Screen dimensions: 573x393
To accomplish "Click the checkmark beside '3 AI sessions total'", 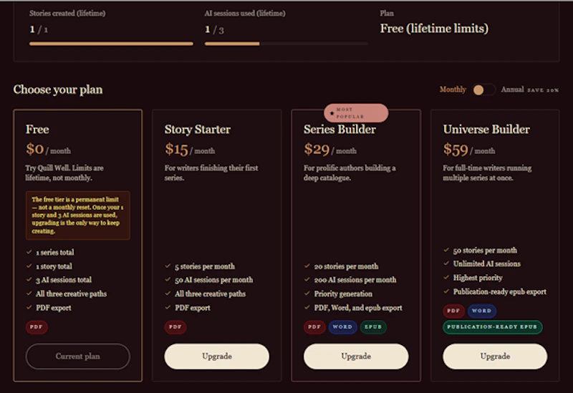I will 29,280.
